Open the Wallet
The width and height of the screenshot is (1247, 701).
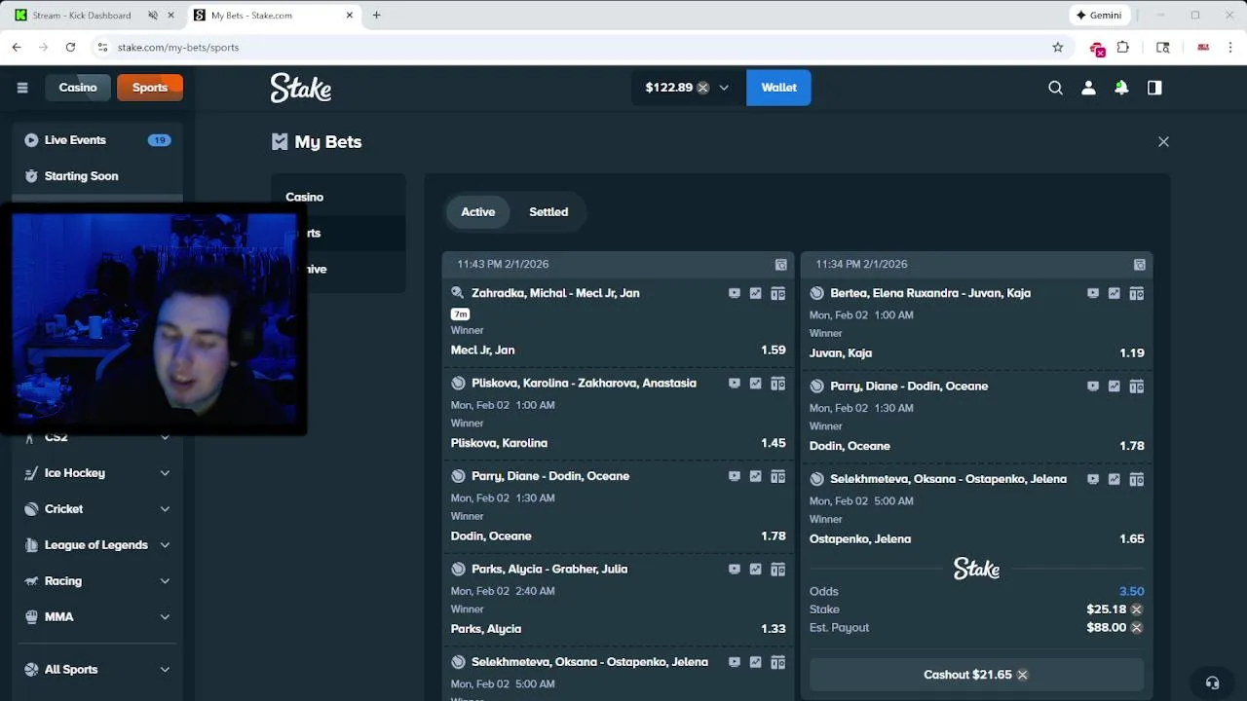click(778, 88)
